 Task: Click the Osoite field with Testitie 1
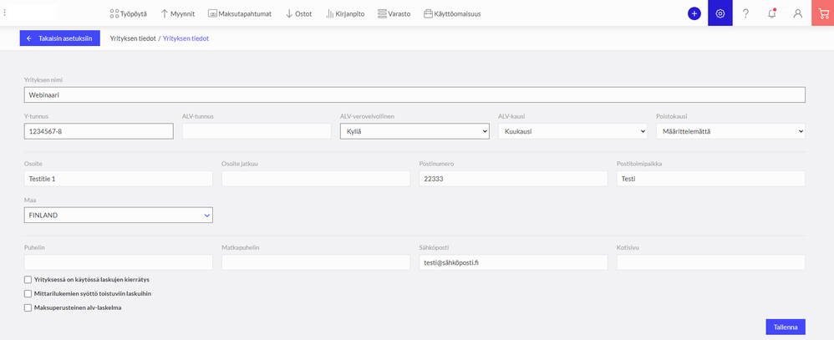coord(118,179)
